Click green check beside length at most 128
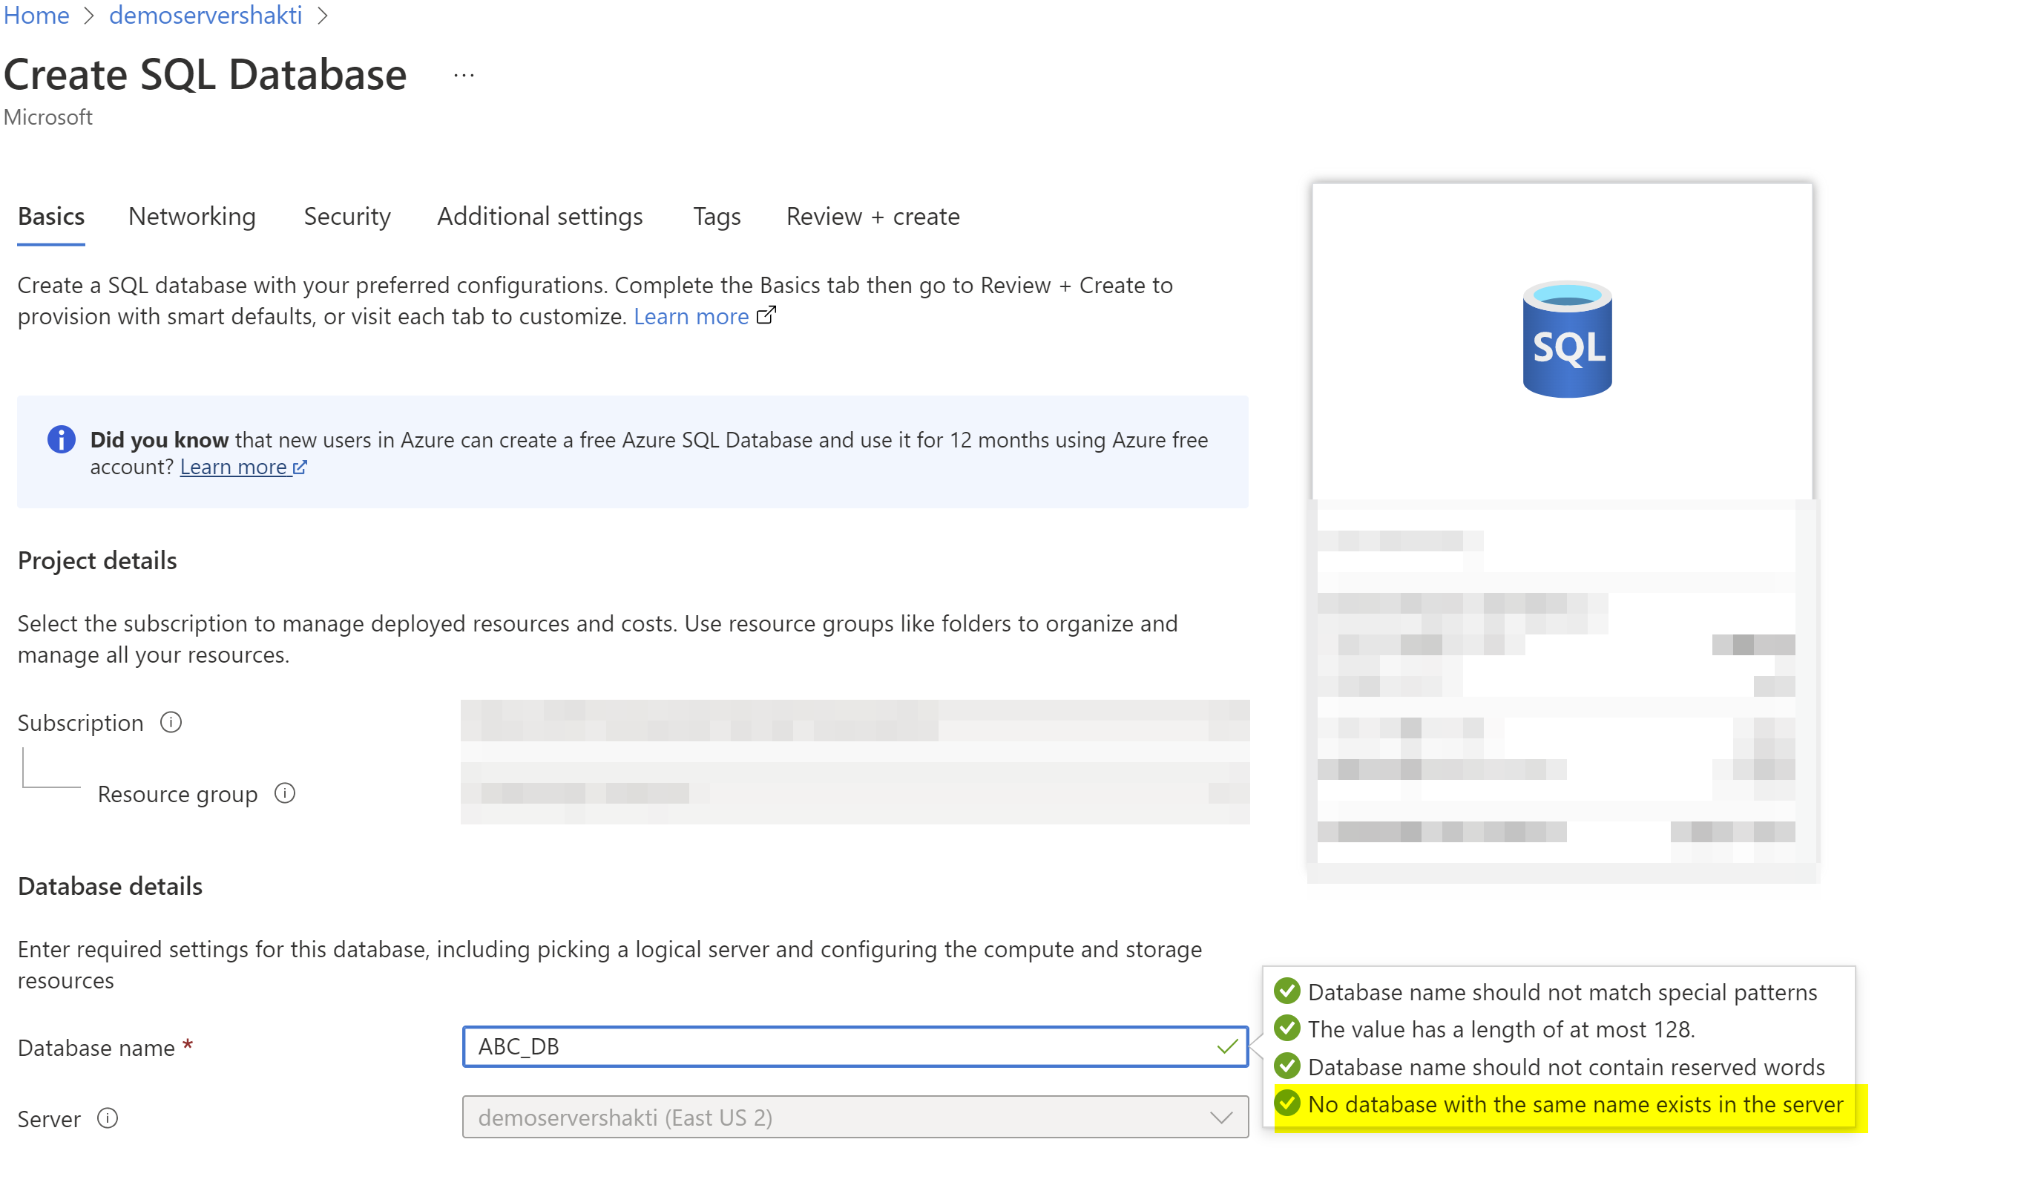This screenshot has height=1191, width=2044. [1286, 1028]
